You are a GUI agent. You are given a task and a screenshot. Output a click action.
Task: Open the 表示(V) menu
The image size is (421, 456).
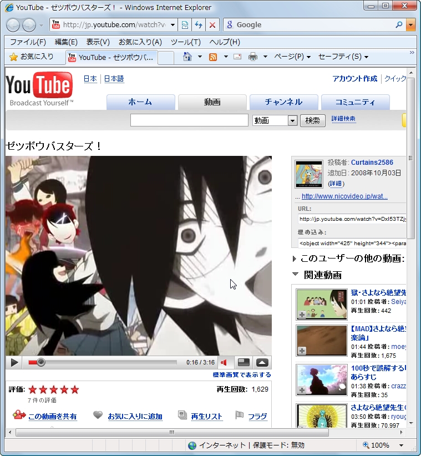click(98, 42)
